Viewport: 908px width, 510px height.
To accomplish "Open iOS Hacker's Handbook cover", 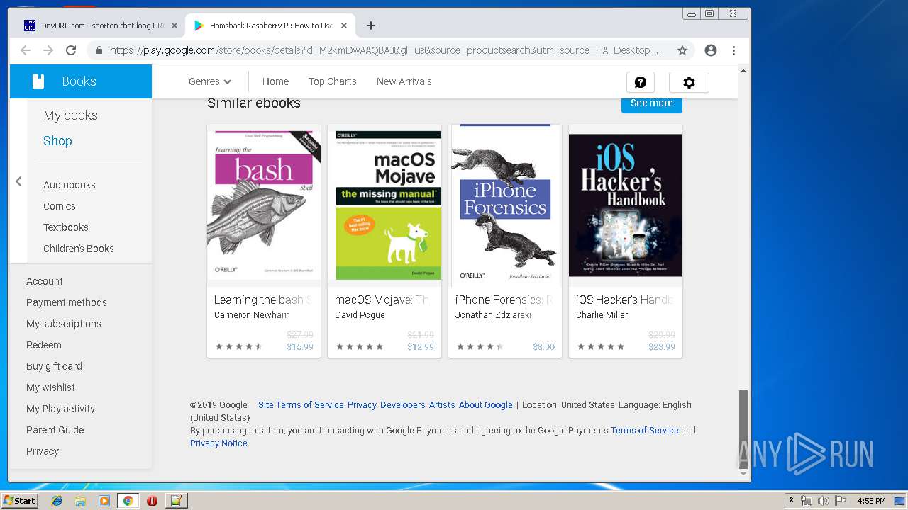I will pyautogui.click(x=626, y=205).
